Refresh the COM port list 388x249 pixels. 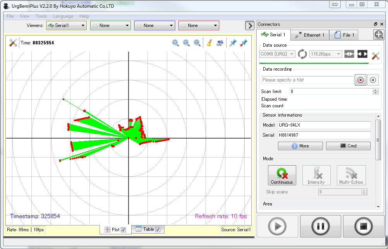coord(302,54)
